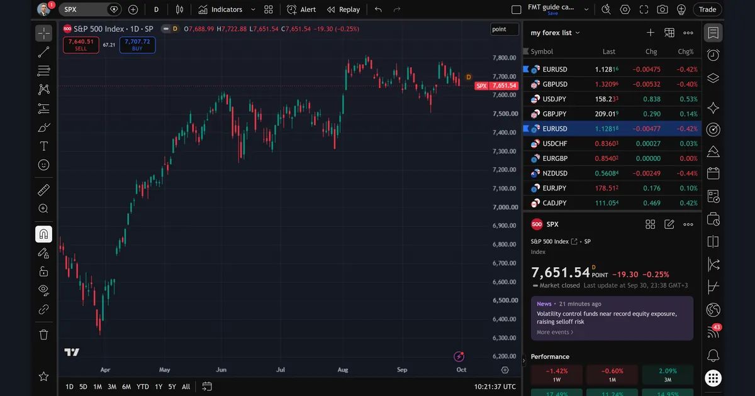Viewport: 755px width, 396px height.
Task: Toggle the magnet snapping mode
Action: [43, 234]
